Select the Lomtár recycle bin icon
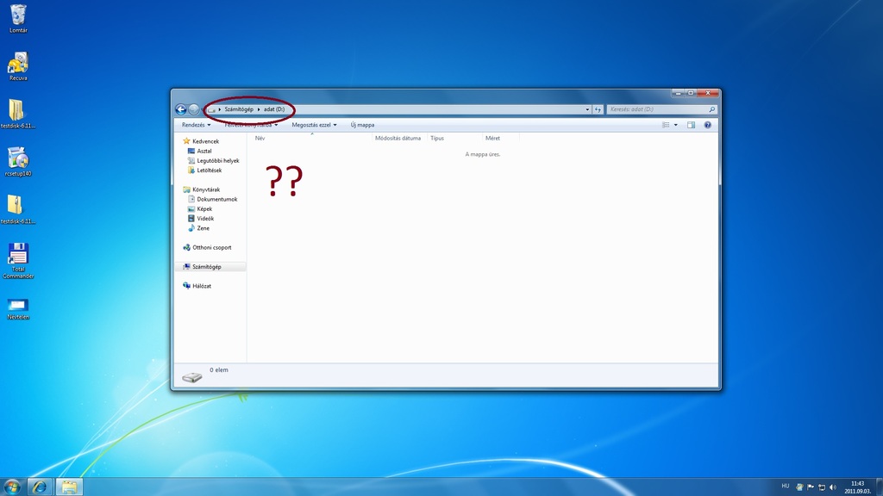883x496 pixels. coord(18,15)
